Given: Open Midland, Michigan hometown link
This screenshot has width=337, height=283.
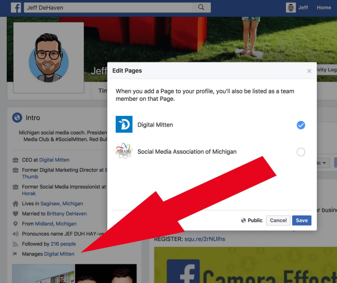Looking at the screenshot, I should coord(56,224).
